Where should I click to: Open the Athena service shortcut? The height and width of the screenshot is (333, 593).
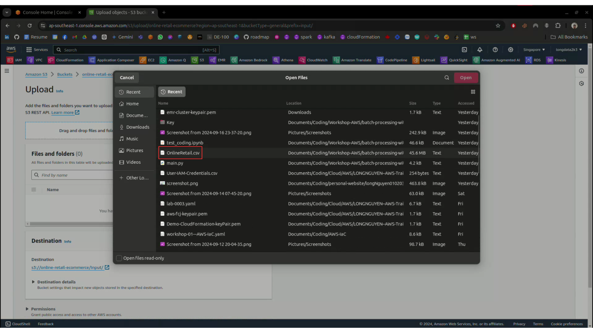click(x=283, y=60)
